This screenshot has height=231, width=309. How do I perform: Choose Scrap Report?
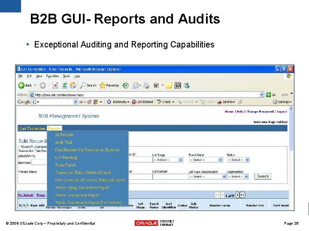pos(65,165)
